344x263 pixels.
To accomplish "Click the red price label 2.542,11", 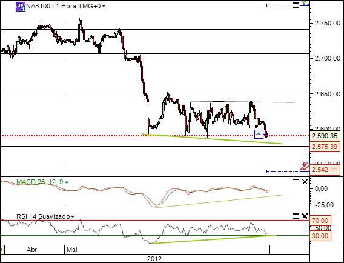I will click(325, 170).
